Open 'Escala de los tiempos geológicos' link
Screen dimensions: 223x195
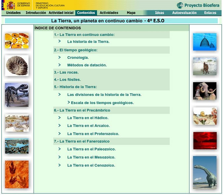point(102,103)
